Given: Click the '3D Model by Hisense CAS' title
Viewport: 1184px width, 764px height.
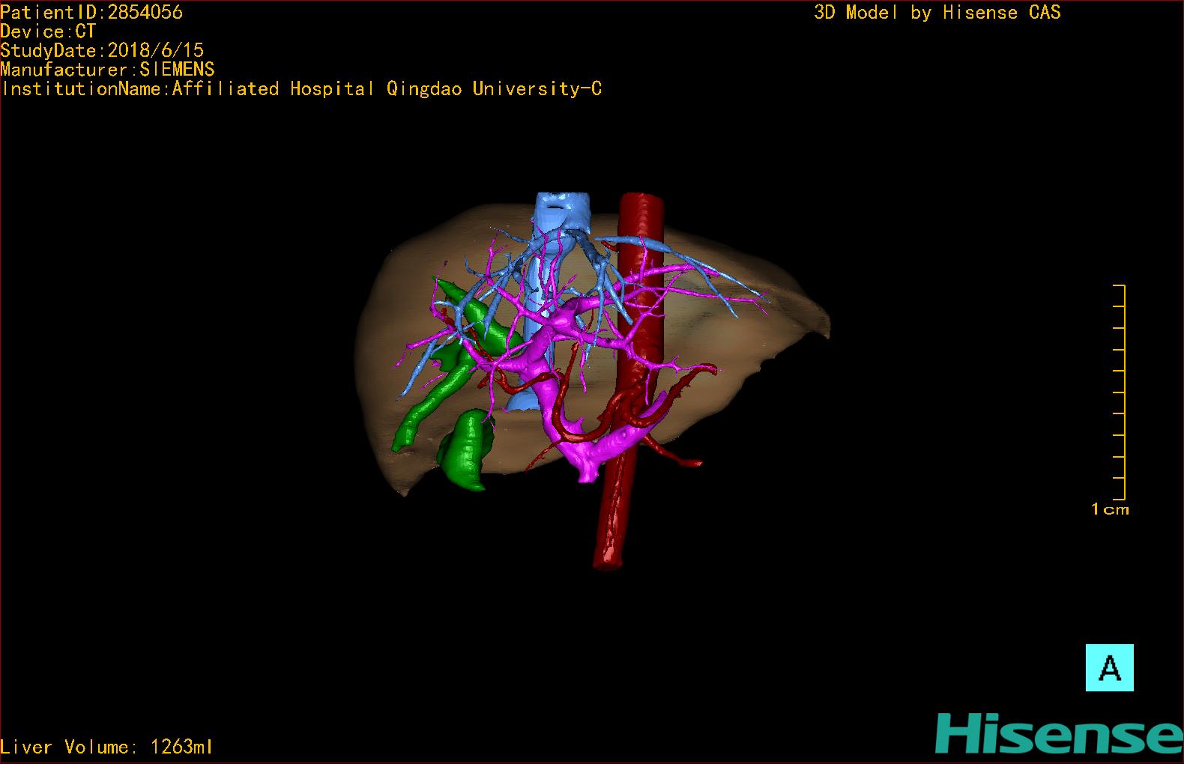Looking at the screenshot, I should pyautogui.click(x=937, y=13).
